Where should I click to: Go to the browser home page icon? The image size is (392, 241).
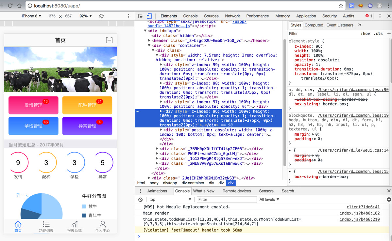point(19,6)
